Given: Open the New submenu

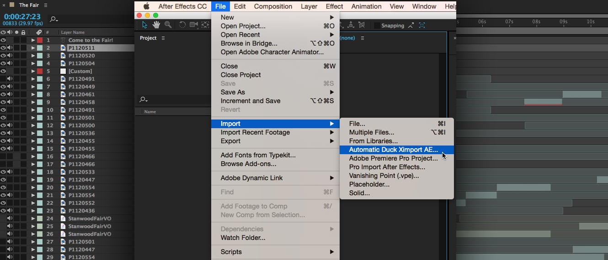Looking at the screenshot, I should tap(276, 17).
